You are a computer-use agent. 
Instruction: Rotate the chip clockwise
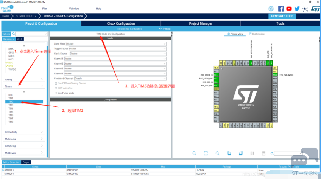coord(229,153)
